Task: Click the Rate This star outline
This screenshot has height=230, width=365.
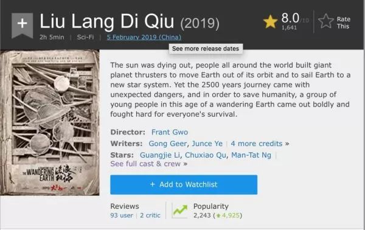Action: point(325,21)
